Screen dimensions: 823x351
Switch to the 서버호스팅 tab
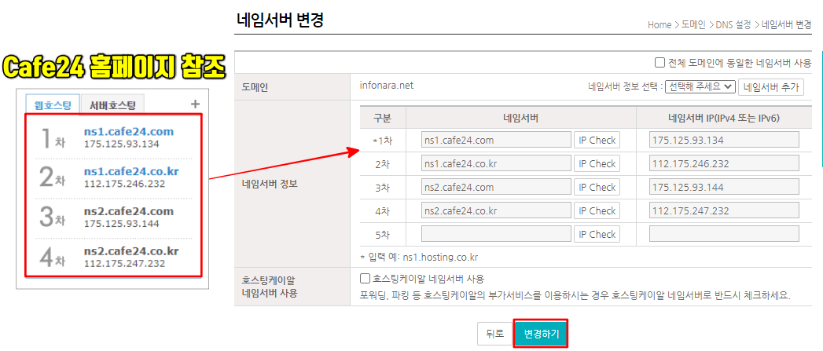click(112, 105)
